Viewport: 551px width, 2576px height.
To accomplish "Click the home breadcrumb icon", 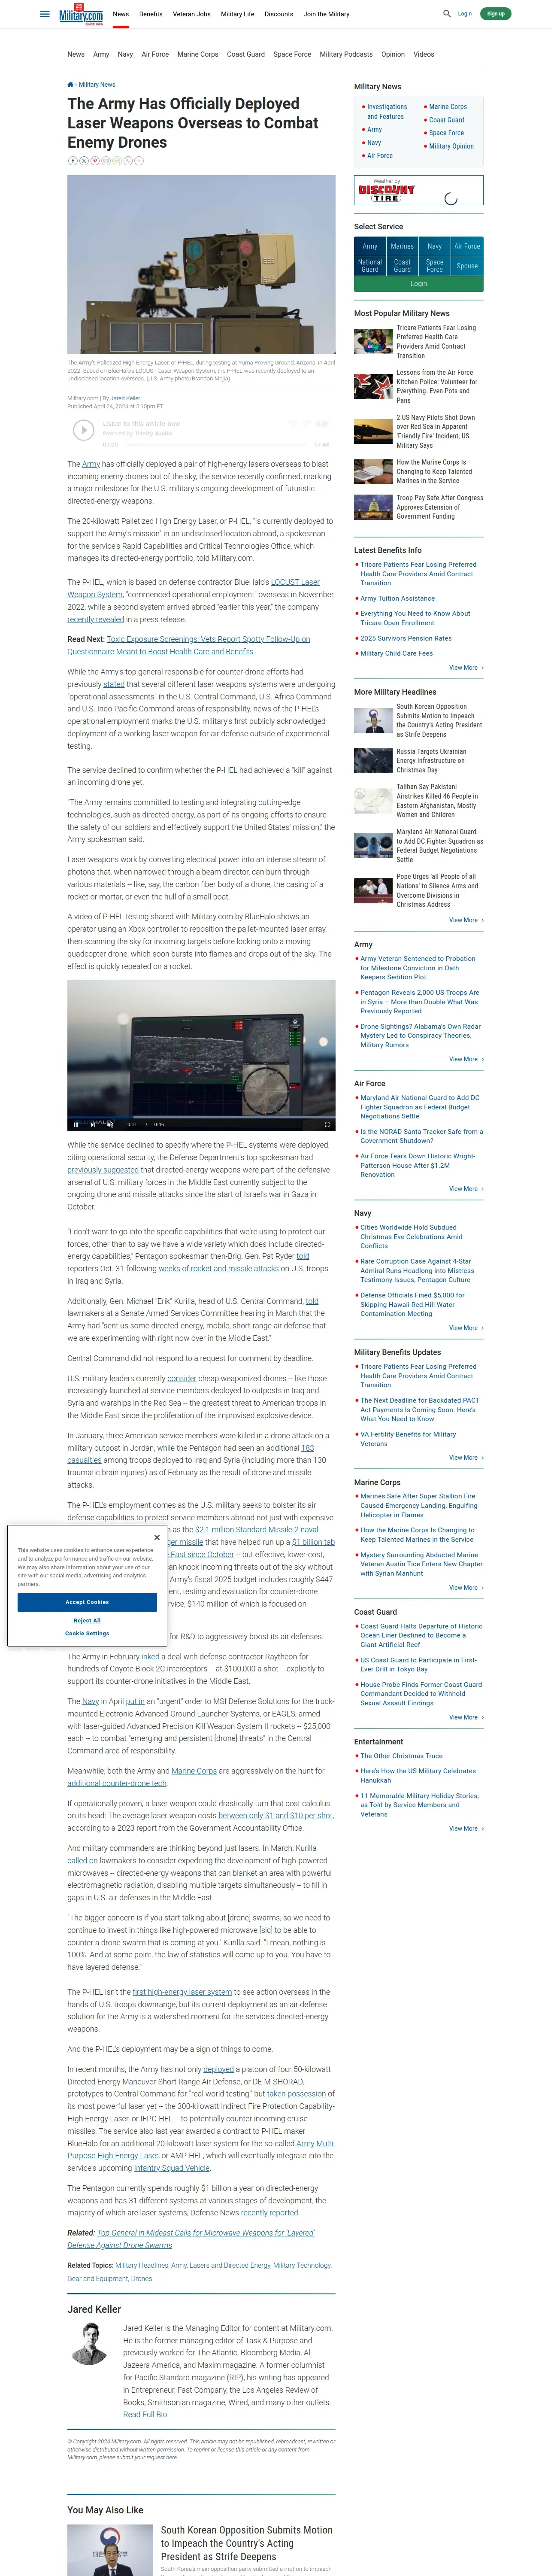I will (x=70, y=85).
